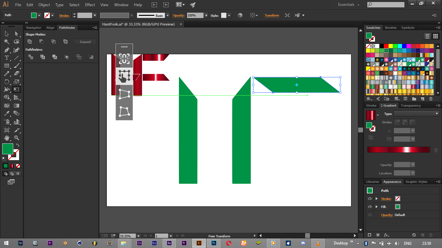This screenshot has width=442, height=248.
Task: Choose the Scale tool
Action: 17,82
